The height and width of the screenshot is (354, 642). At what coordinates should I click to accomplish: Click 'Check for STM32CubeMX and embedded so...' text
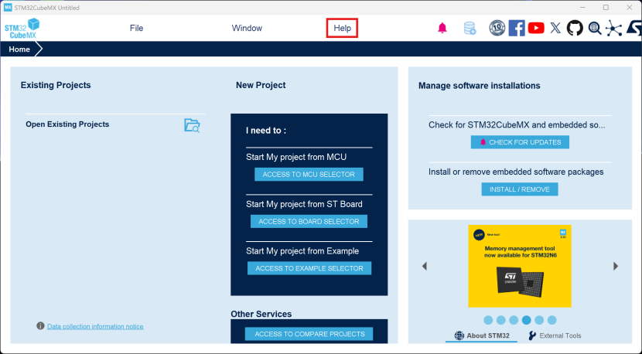(517, 125)
